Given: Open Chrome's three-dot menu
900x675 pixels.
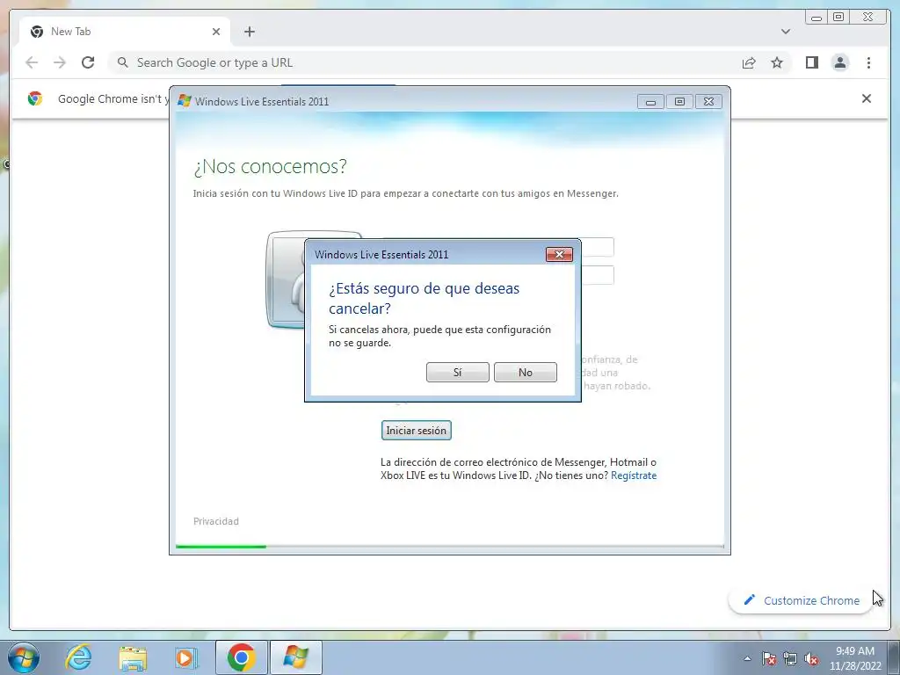Looking at the screenshot, I should point(868,62).
